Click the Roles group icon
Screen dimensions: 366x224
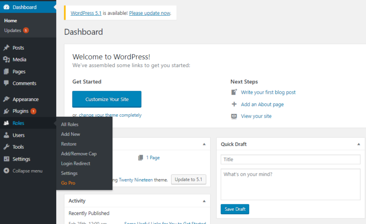pos(6,123)
